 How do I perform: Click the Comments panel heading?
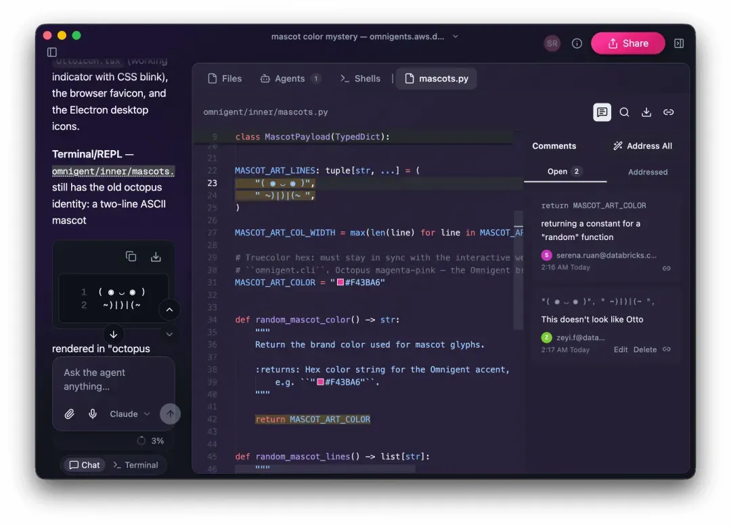click(x=554, y=146)
